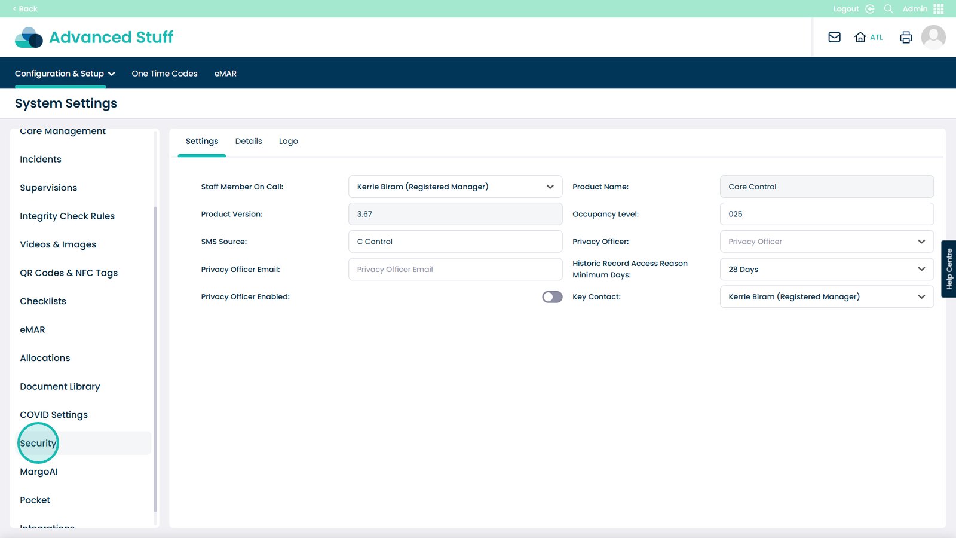Toggle Privacy Officer Enabled switch
956x538 pixels.
click(x=552, y=297)
